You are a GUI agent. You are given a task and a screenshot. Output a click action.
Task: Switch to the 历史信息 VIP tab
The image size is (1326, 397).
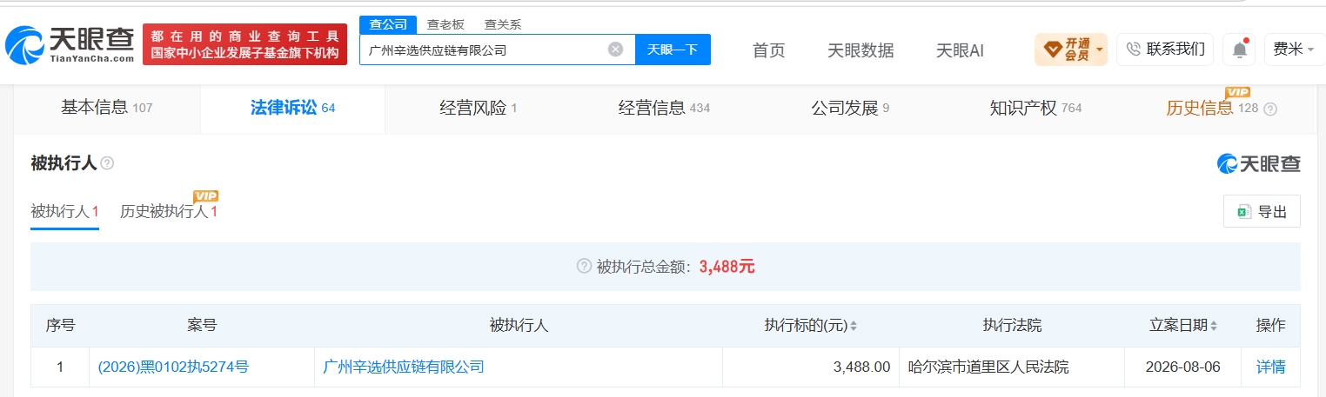(x=1212, y=109)
